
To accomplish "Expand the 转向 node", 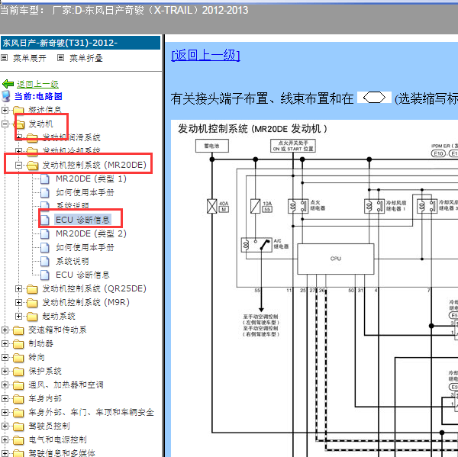I will [x=5, y=357].
